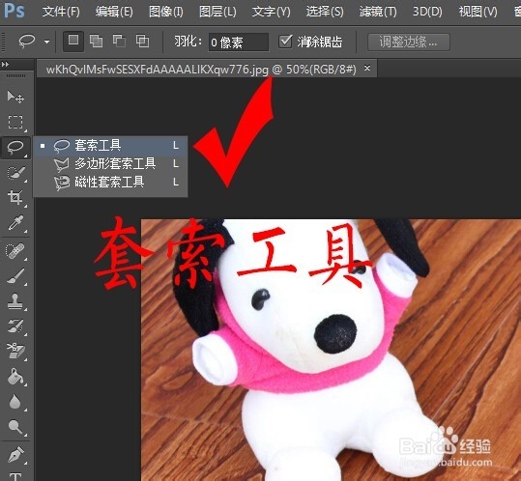This screenshot has height=481, width=521.
Task: Toggle the 消除锯齿 checkbox
Action: coord(285,42)
